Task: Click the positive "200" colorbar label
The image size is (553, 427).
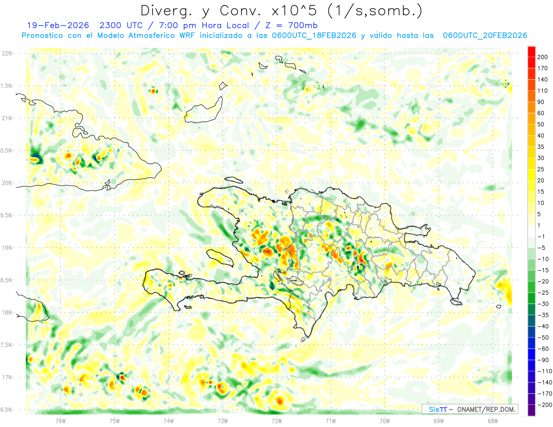Action: (x=543, y=57)
